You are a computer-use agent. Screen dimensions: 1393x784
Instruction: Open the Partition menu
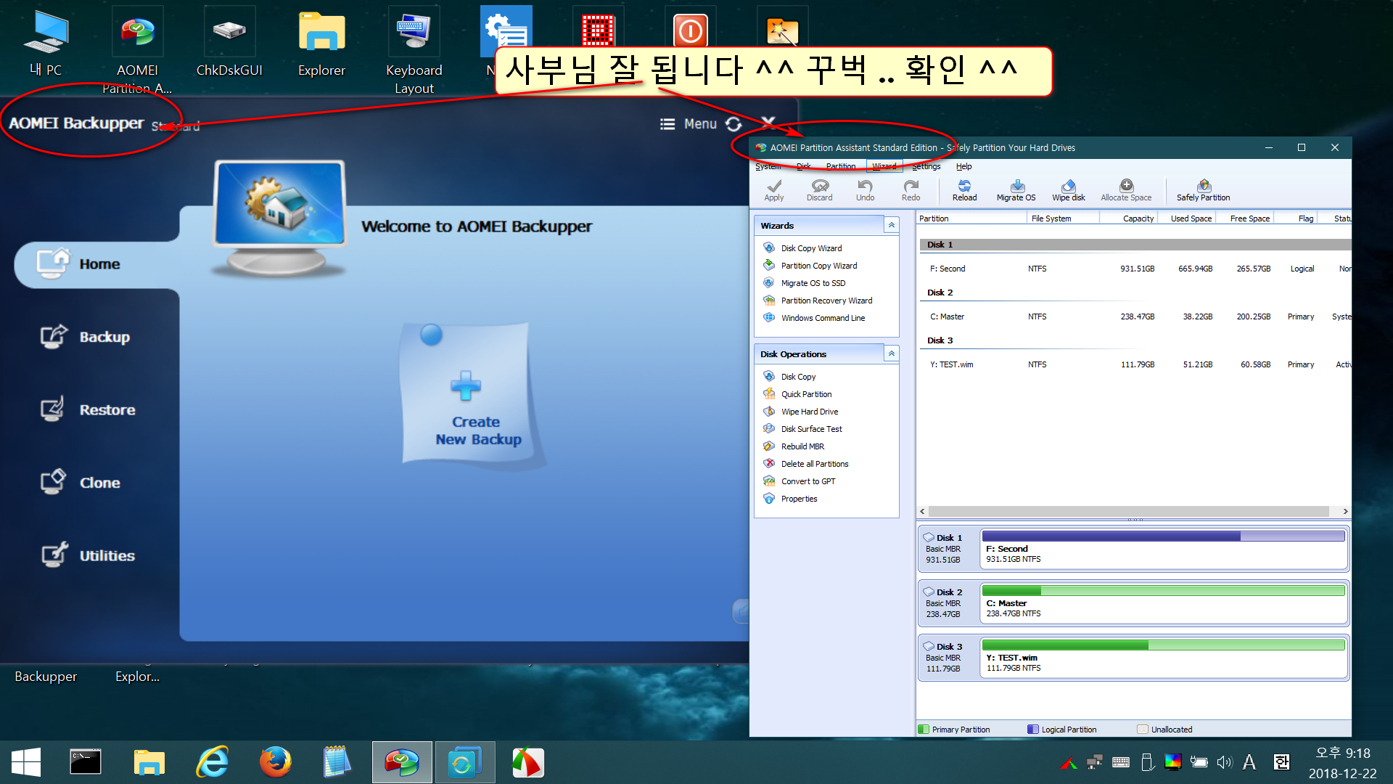click(840, 166)
